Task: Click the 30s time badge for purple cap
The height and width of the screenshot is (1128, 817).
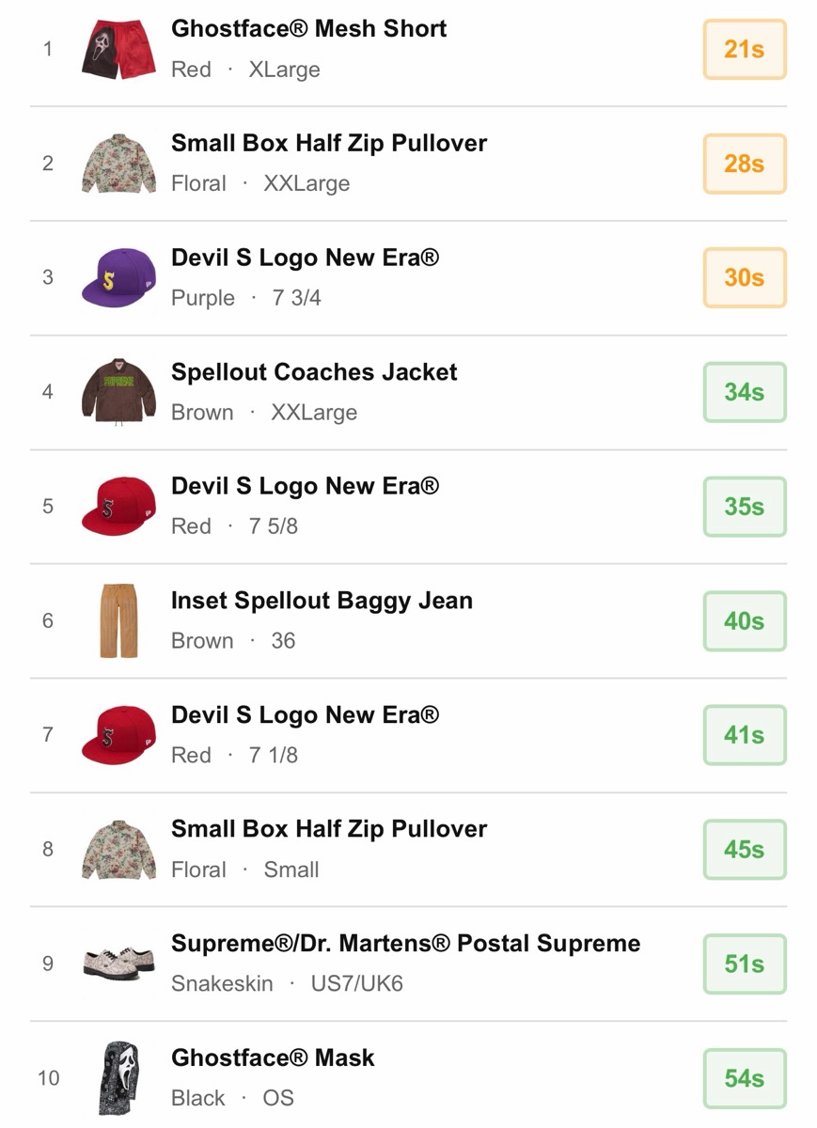Action: tap(744, 277)
